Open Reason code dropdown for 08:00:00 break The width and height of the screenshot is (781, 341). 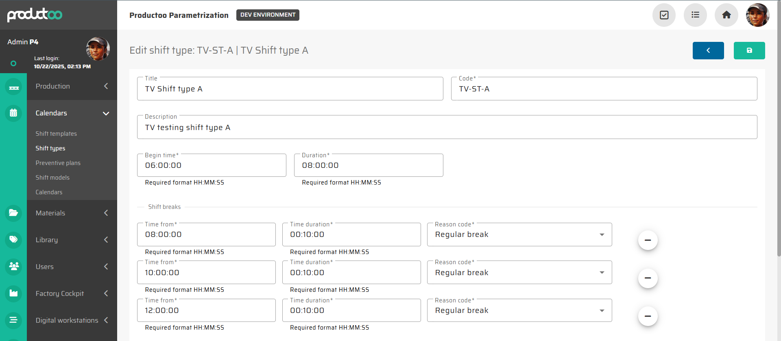(x=519, y=235)
